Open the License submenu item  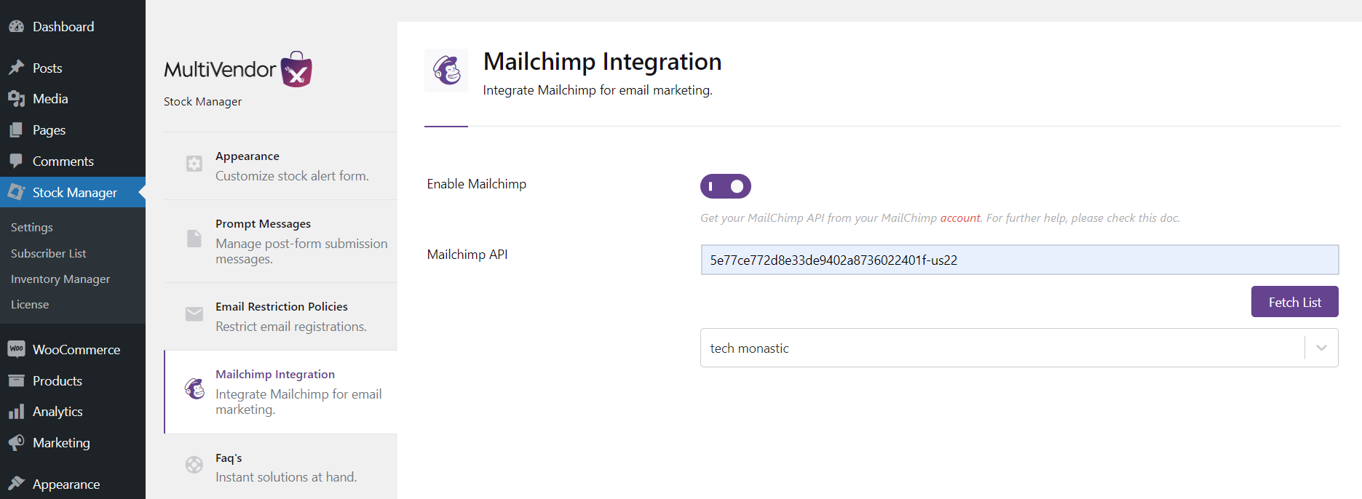30,304
